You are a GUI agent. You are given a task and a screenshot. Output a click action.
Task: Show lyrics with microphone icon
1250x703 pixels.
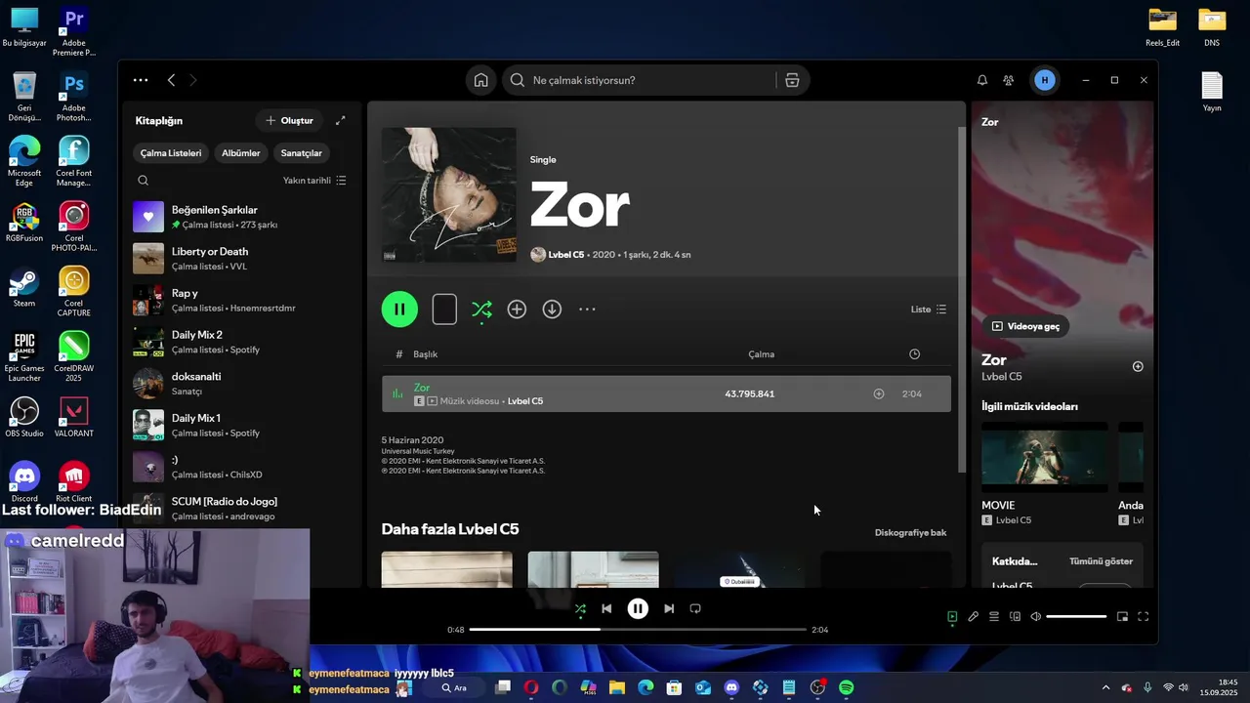[973, 616]
